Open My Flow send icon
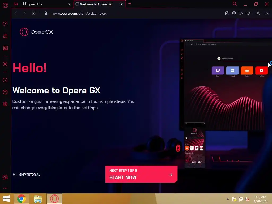Screen dimensions: 272x204 pos(241,13)
